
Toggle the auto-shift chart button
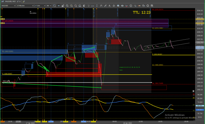coord(59,6)
